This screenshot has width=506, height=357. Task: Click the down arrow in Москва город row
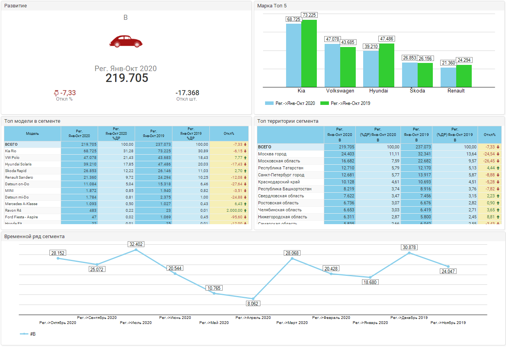[498, 154]
